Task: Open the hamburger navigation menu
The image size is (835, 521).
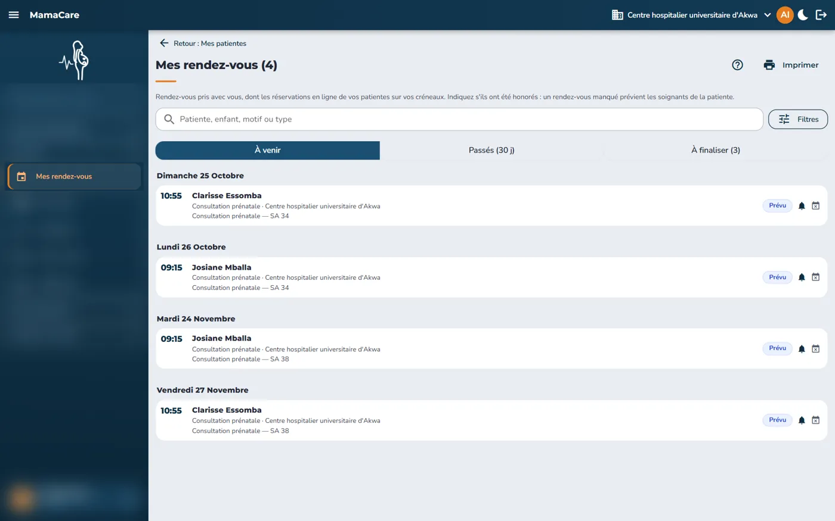Action: [x=14, y=15]
